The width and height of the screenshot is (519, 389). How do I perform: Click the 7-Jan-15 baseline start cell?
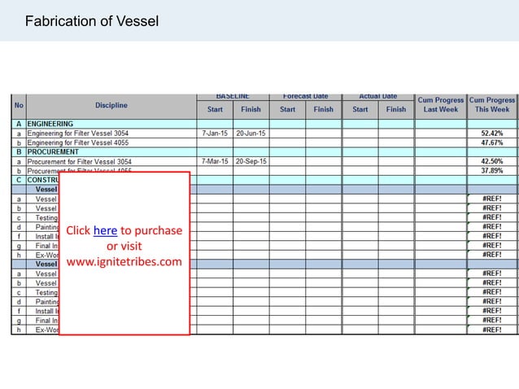click(215, 133)
